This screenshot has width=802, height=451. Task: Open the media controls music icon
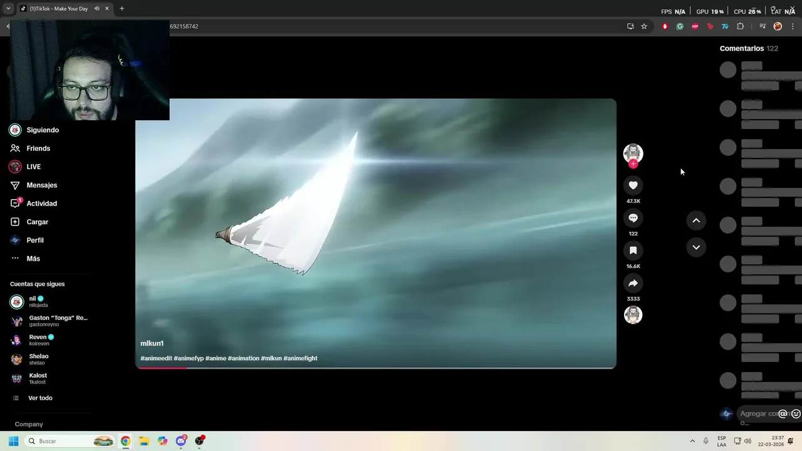(x=763, y=26)
